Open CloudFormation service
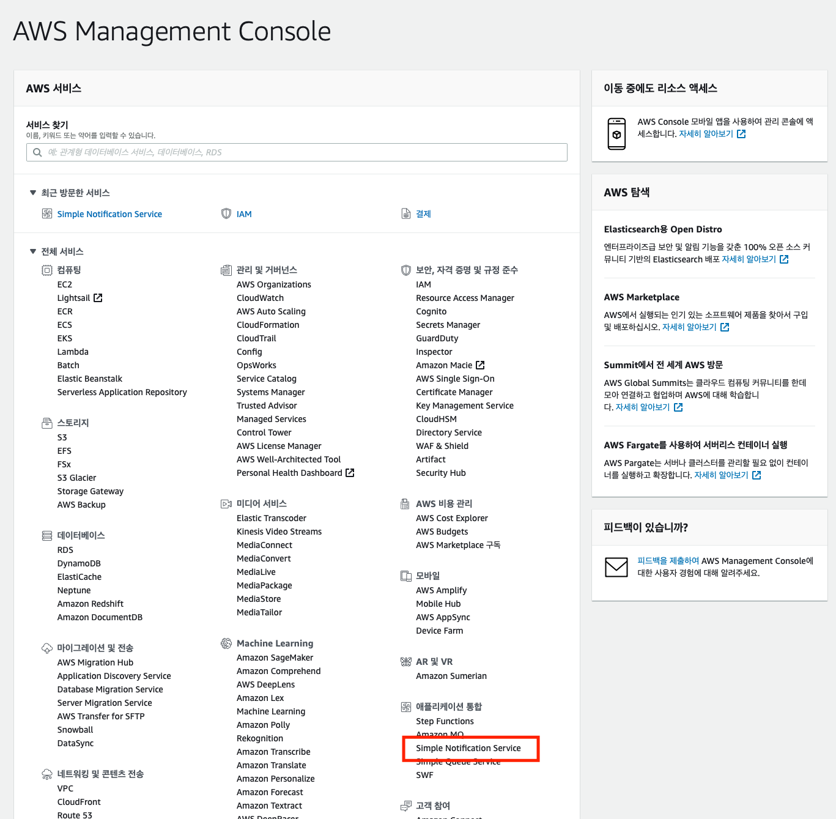 tap(268, 325)
